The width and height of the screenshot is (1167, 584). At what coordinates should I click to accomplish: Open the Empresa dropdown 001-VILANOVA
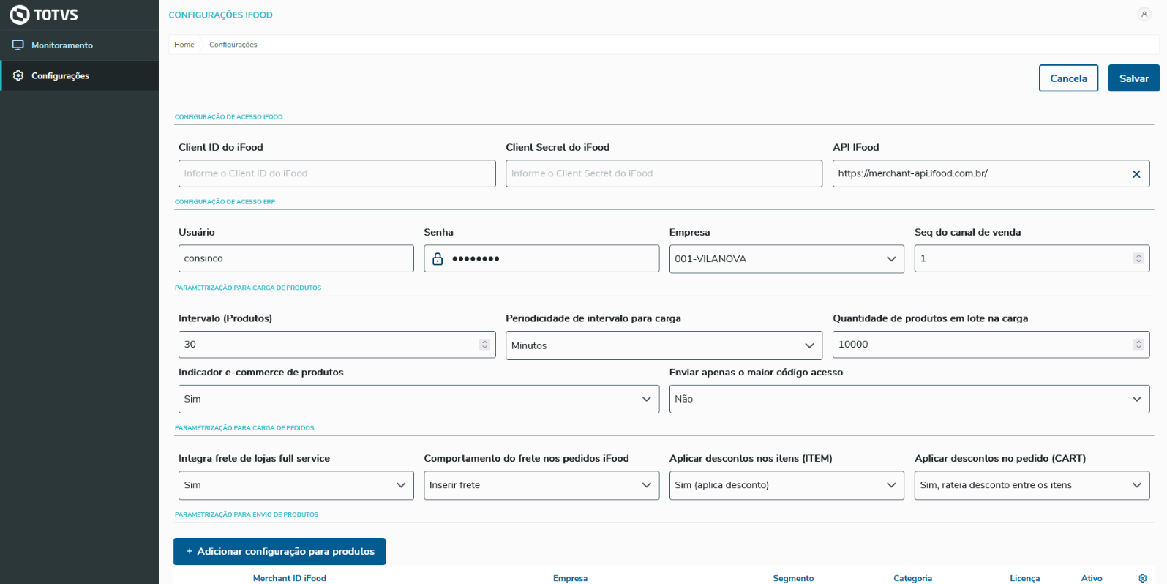tap(787, 258)
